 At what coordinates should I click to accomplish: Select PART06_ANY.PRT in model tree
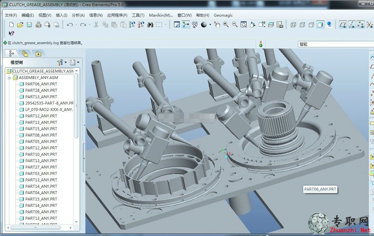click(x=41, y=84)
